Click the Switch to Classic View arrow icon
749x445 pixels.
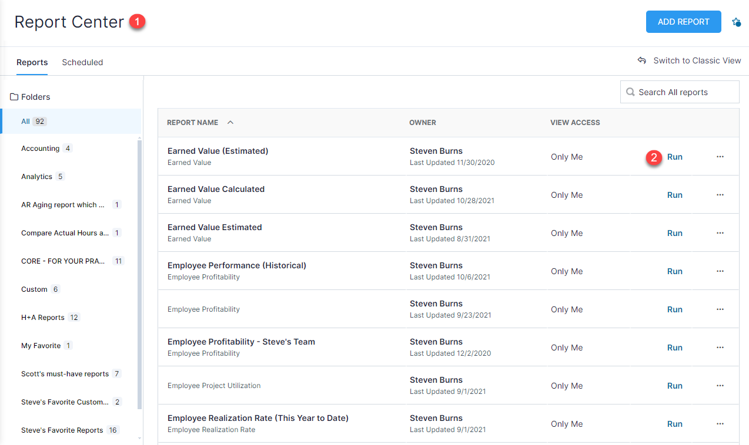tap(642, 60)
